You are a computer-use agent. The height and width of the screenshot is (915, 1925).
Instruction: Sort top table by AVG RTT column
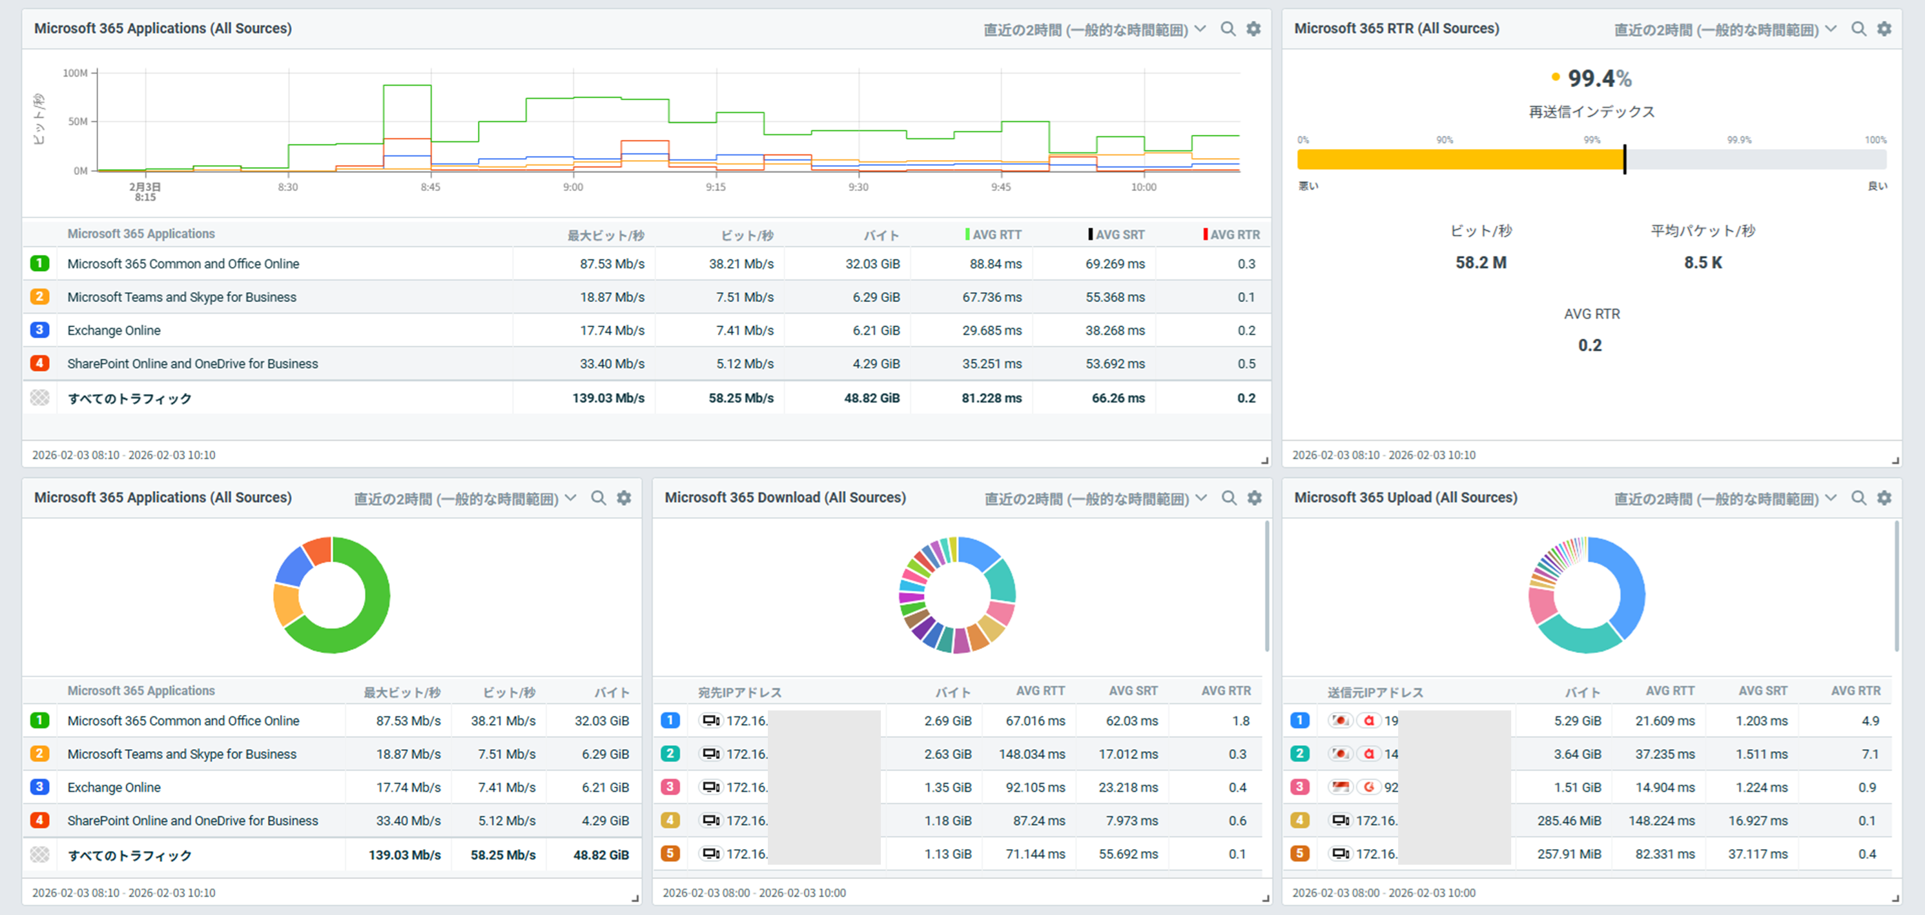click(996, 234)
